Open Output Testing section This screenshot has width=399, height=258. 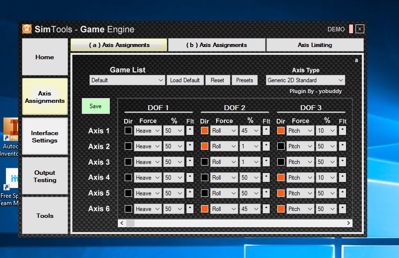pos(45,176)
